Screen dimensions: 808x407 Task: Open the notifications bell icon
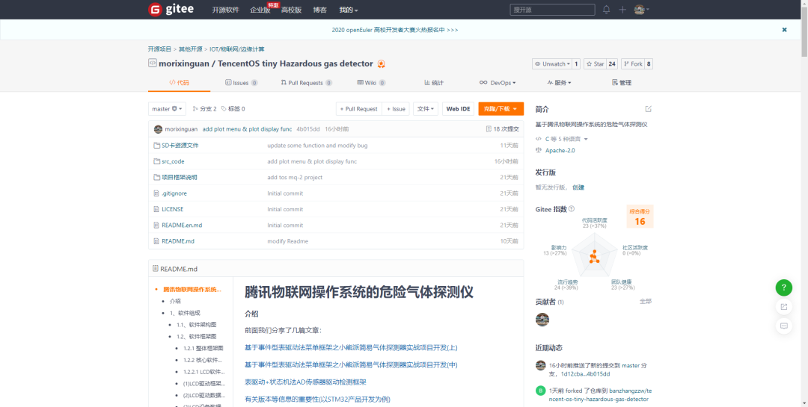pos(607,10)
